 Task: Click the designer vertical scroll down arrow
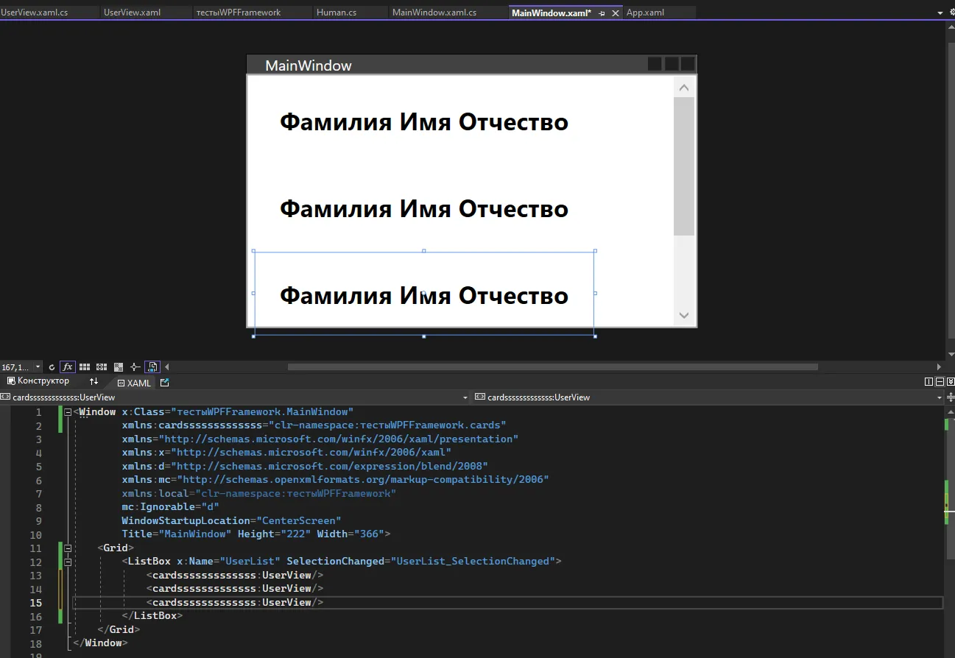click(x=951, y=354)
